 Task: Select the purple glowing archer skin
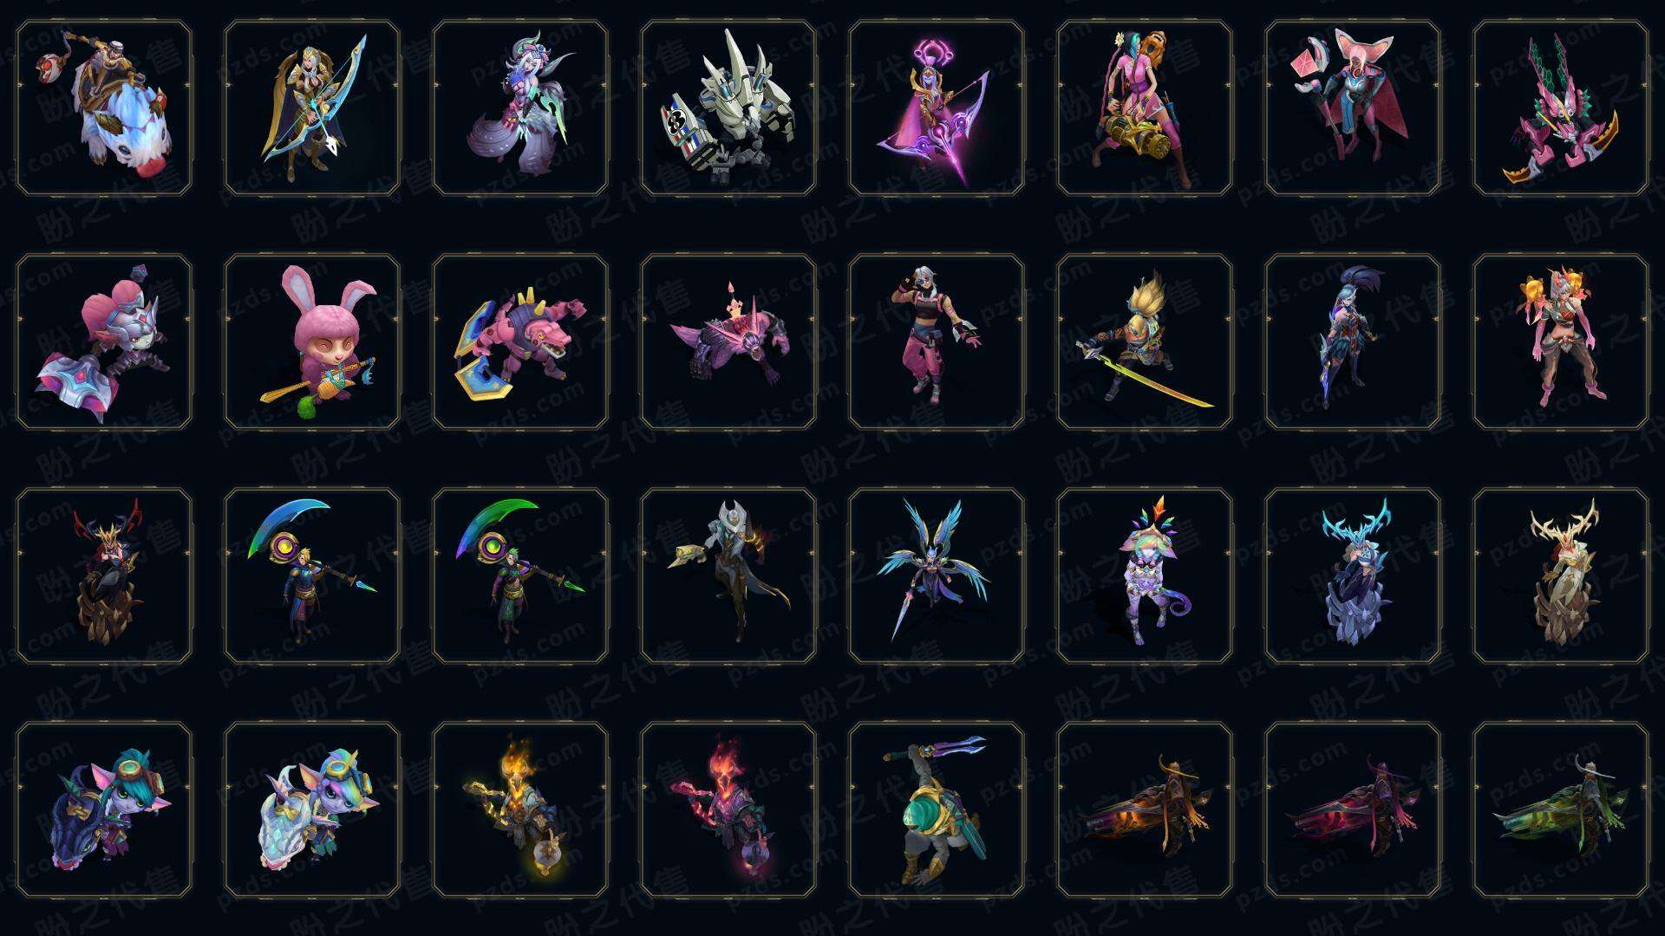point(937,108)
